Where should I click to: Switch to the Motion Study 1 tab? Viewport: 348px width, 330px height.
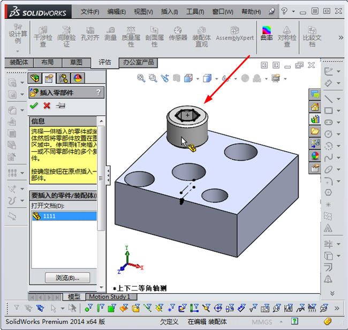109,296
